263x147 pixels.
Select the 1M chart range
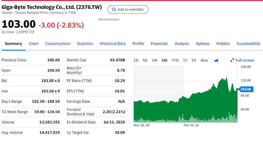(155, 60)
